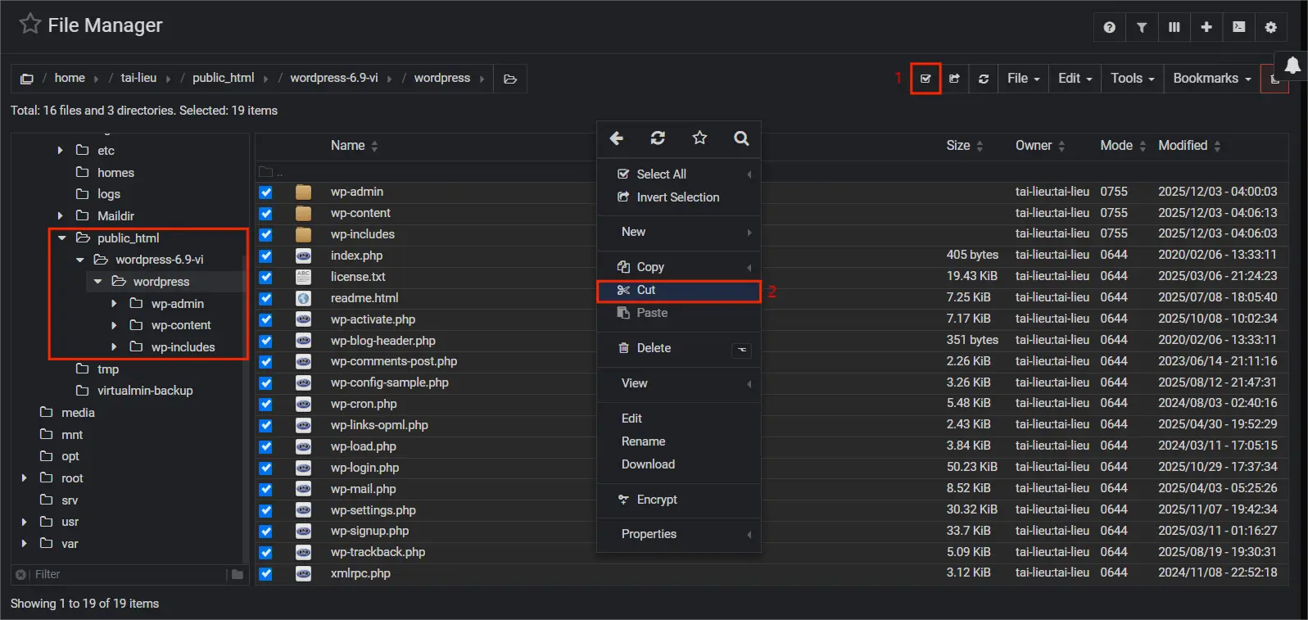Open the wp-config-sample.php file link
The width and height of the screenshot is (1308, 620).
(x=389, y=382)
